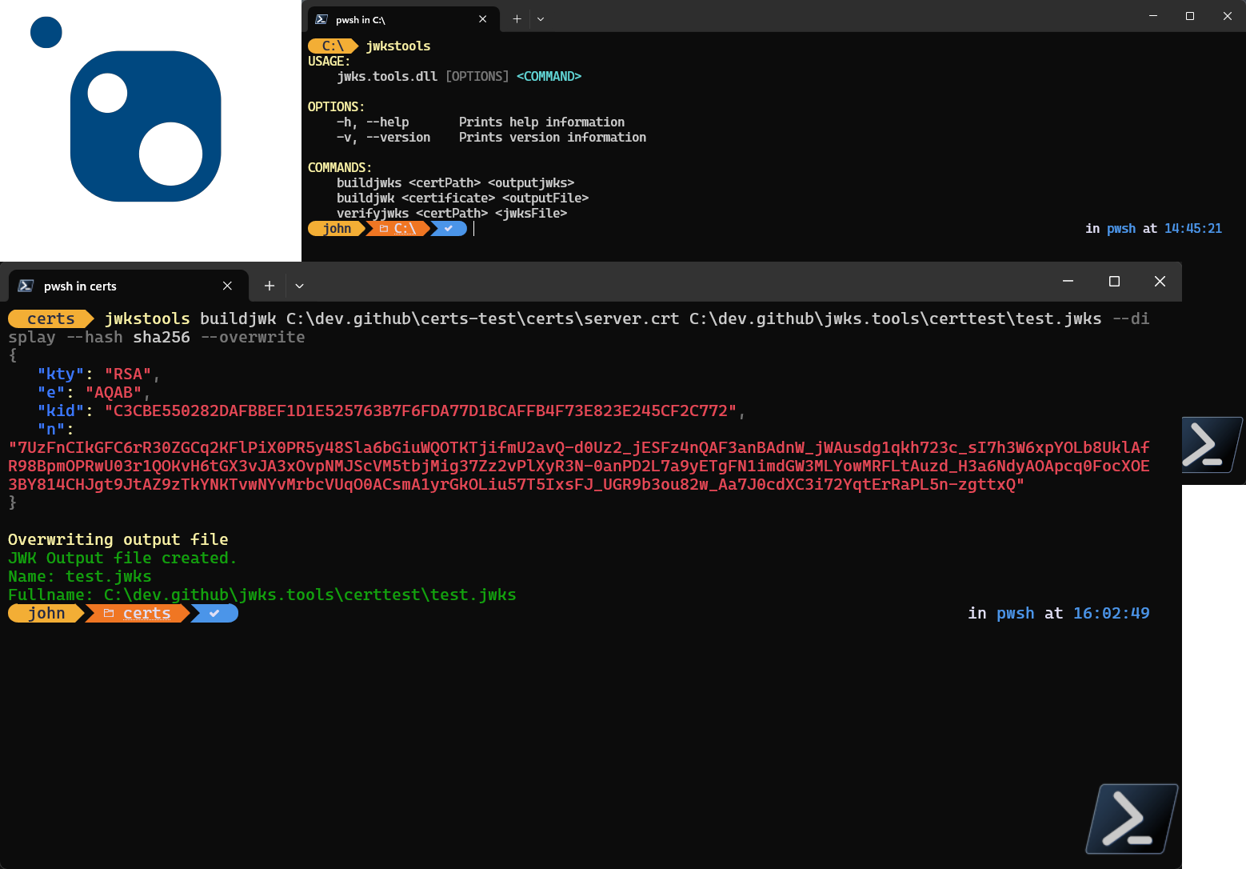The height and width of the screenshot is (869, 1246).
Task: Click the timestamp '16:02:49' in the certs terminal
Action: [1112, 614]
